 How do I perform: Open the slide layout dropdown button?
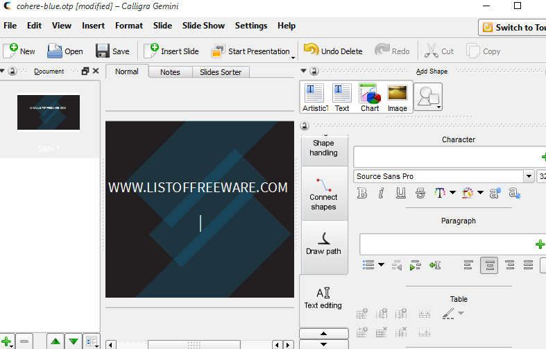pos(92,341)
